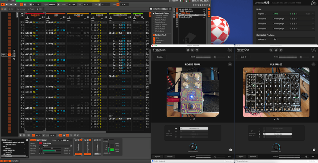
Task: Open help in right FreqInOut window
Action: coord(314,150)
